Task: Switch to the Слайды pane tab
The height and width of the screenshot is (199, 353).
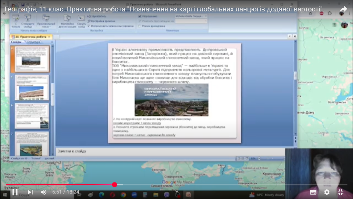Action: point(16,42)
